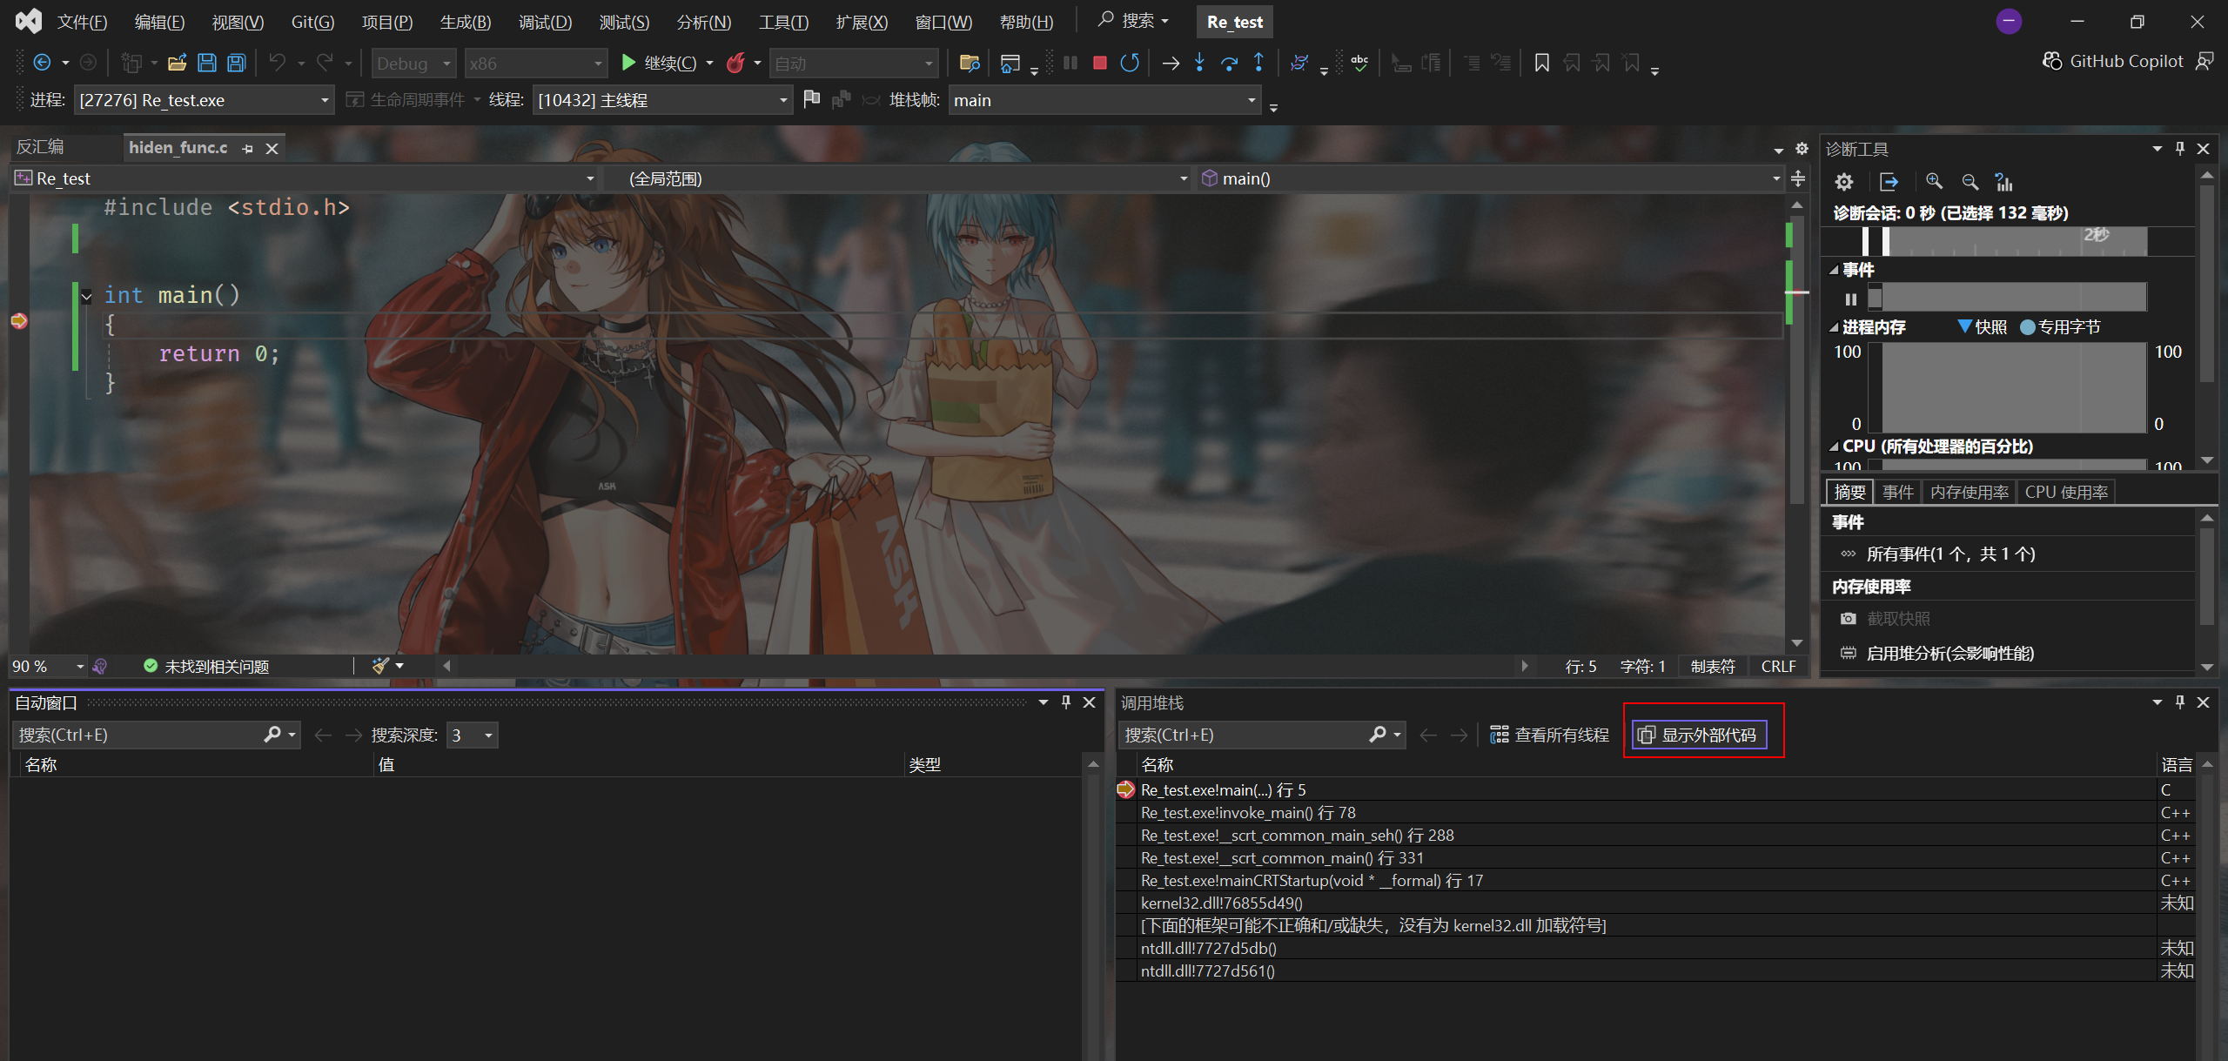Open the search depth dropdown
The image size is (2228, 1061).
(472, 735)
